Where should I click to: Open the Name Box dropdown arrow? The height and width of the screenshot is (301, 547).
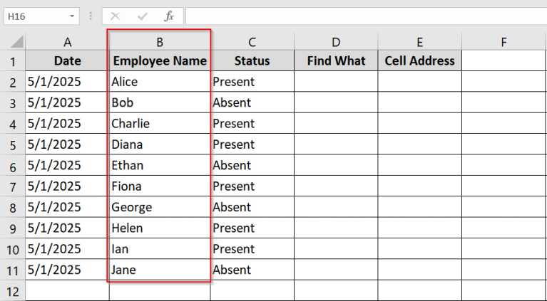[73, 16]
